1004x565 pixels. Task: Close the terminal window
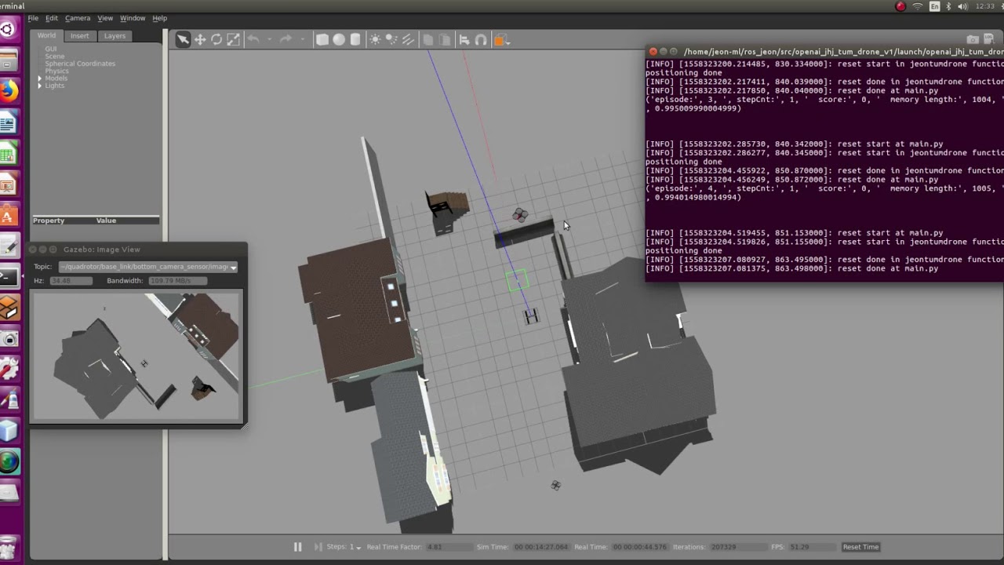point(653,52)
